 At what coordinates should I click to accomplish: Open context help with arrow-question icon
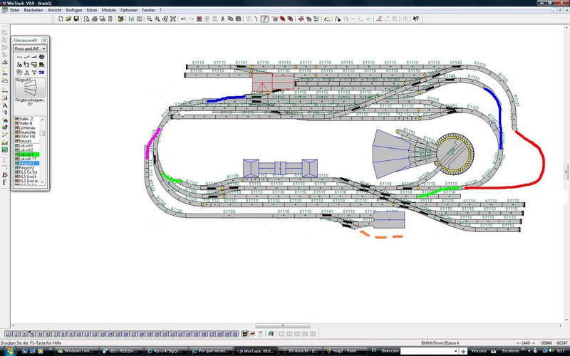[416, 19]
